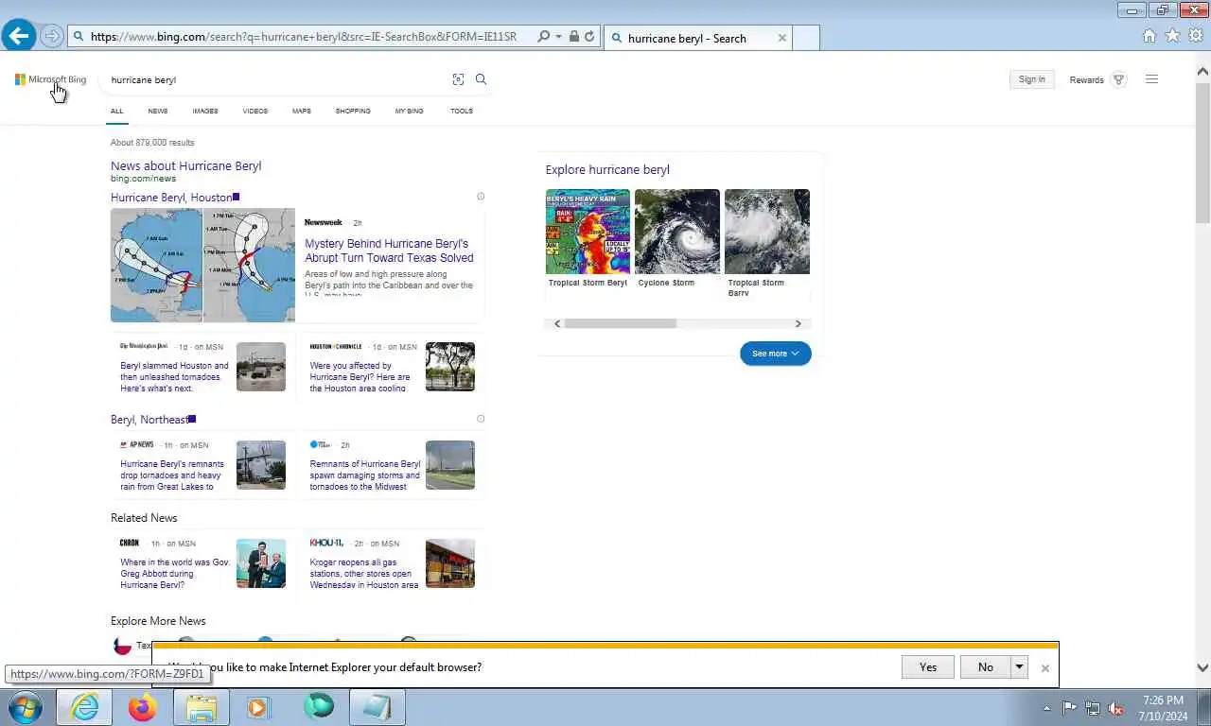1211x726 pixels.
Task: Click info icon beside Beryl, Northeast
Action: tap(481, 419)
